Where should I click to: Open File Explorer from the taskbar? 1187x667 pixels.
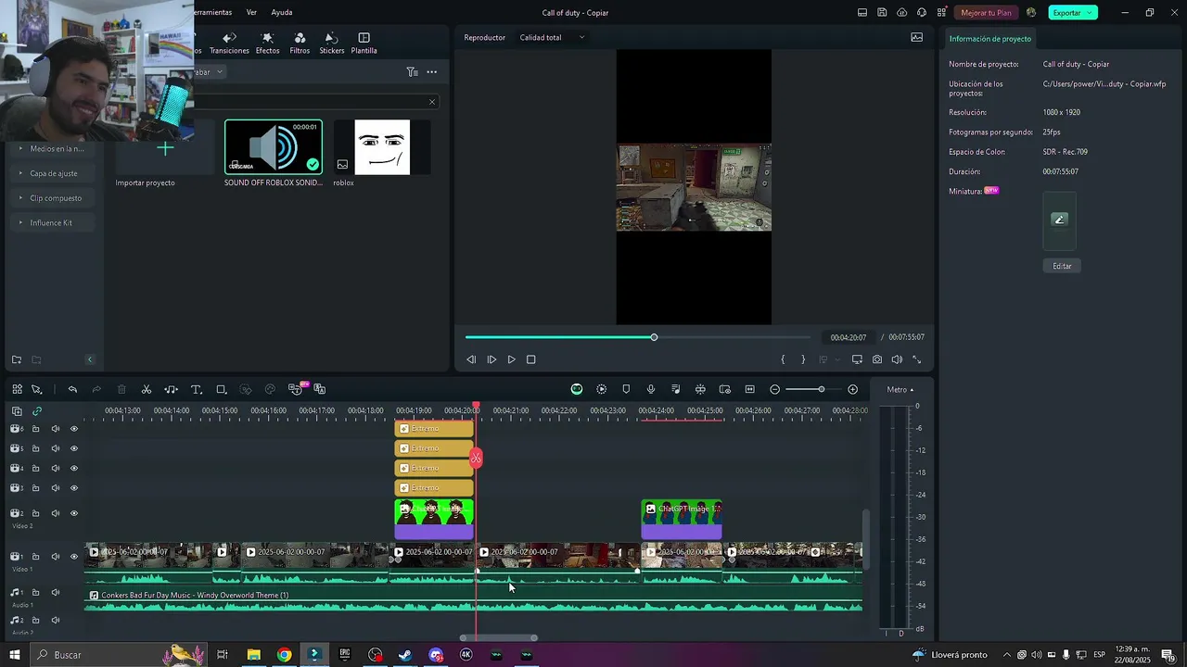pyautogui.click(x=253, y=655)
